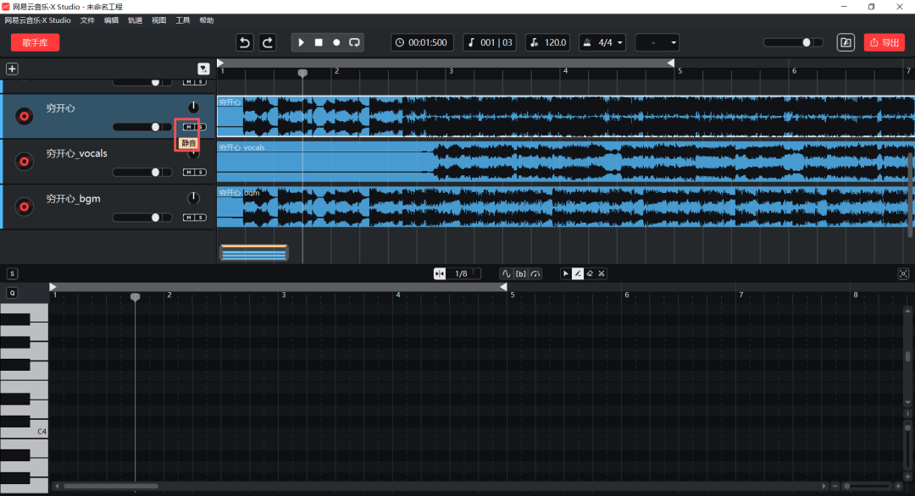This screenshot has height=496, width=915.
Task: Open the 1/8 quantize grid selector
Action: coord(463,273)
